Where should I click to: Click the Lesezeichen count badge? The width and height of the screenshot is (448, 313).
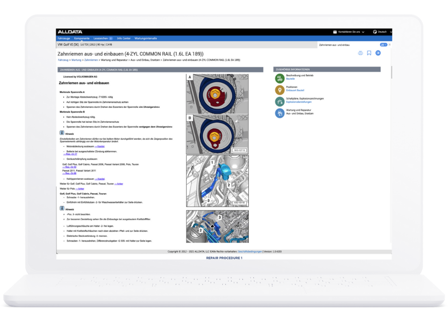pyautogui.click(x=111, y=38)
